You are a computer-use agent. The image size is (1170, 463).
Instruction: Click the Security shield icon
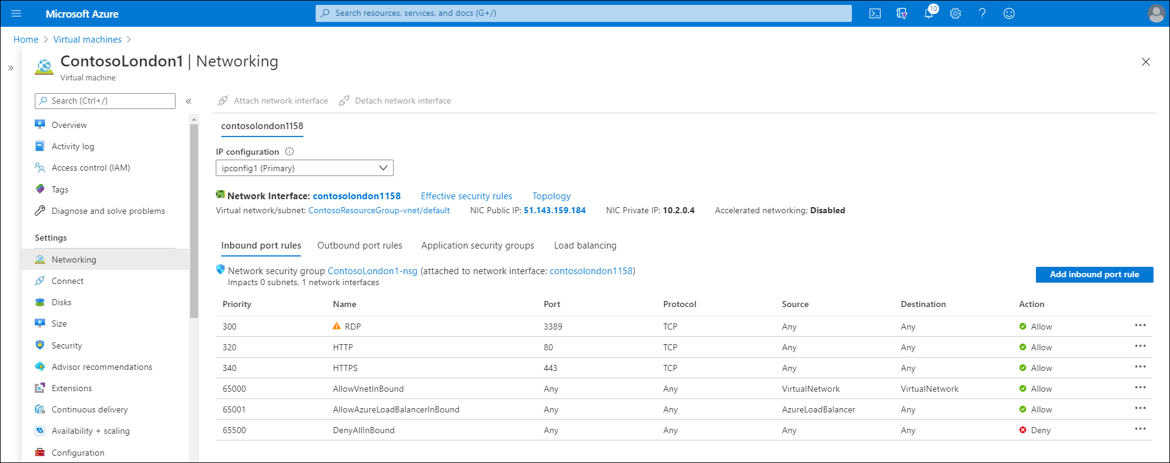pos(40,345)
